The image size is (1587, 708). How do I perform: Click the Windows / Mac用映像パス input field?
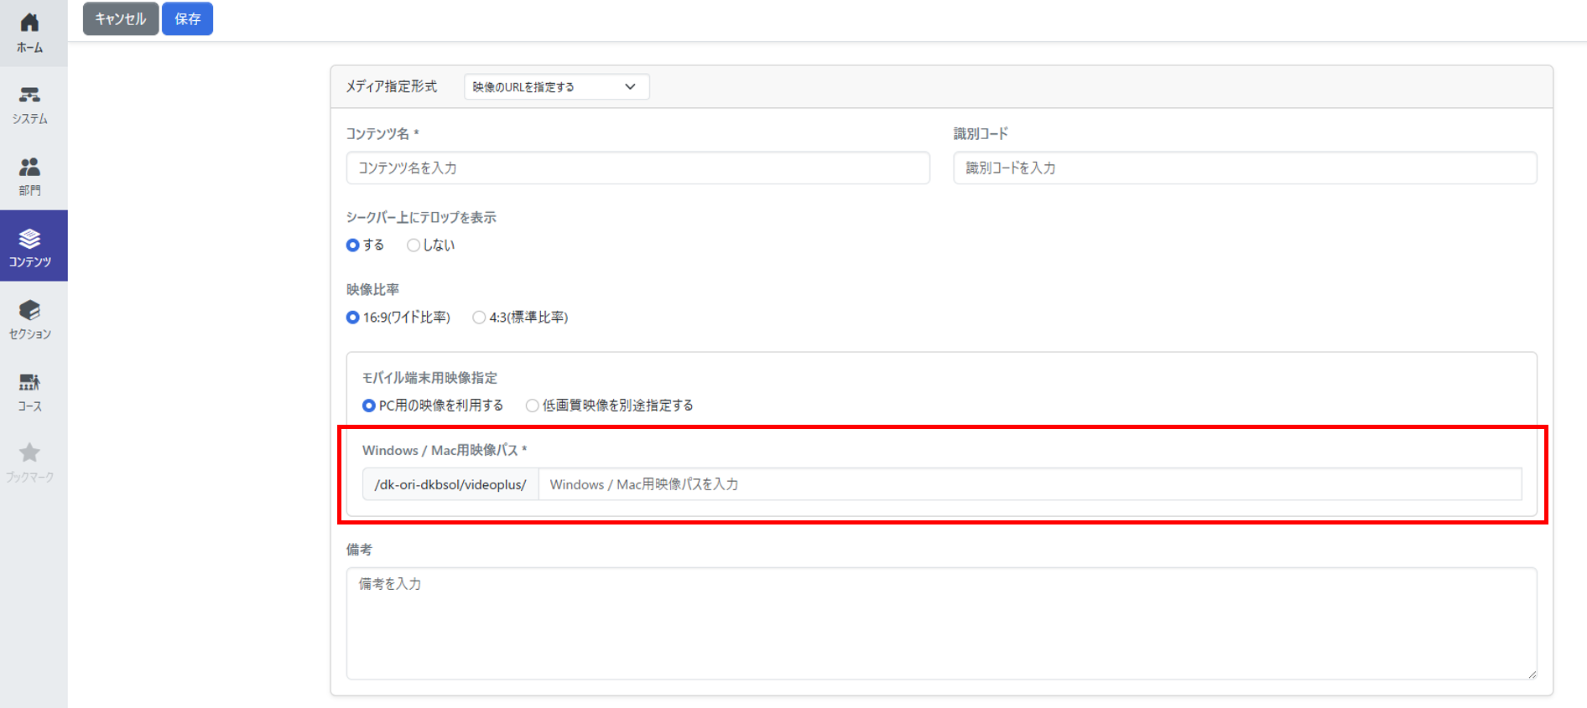pyautogui.click(x=1029, y=484)
